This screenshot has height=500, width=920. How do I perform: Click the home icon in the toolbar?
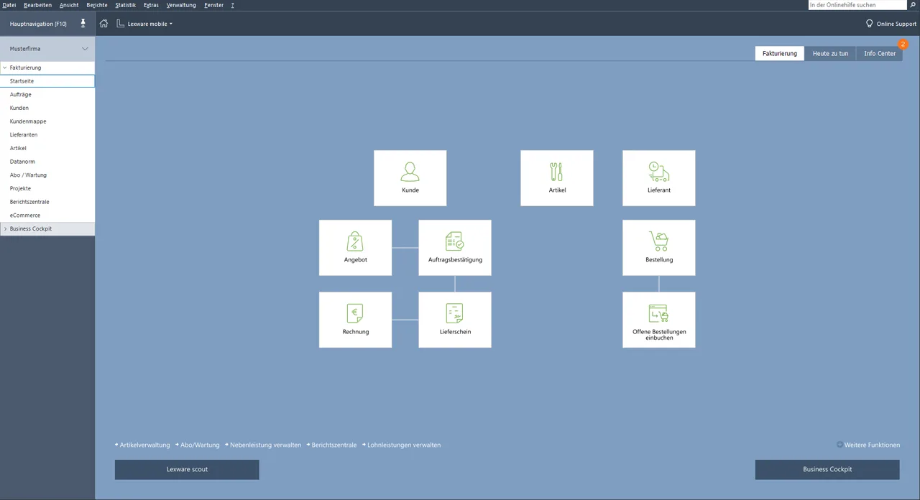coord(103,24)
